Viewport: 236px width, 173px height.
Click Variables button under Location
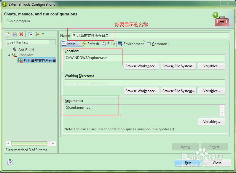coord(212,66)
